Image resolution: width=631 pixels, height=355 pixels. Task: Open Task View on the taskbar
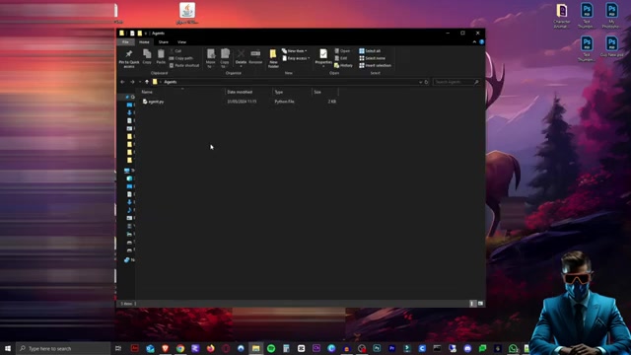[x=118, y=348]
